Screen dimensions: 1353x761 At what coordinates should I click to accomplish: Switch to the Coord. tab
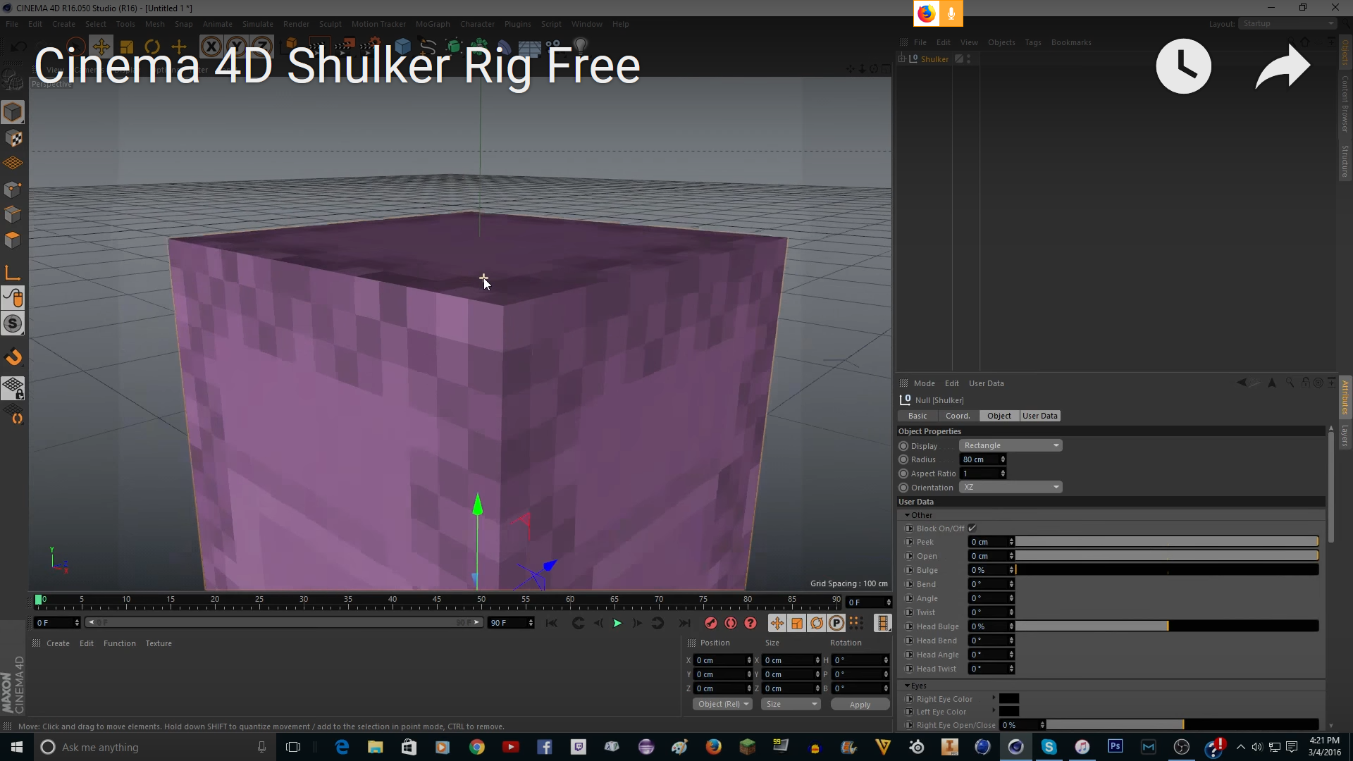click(958, 416)
